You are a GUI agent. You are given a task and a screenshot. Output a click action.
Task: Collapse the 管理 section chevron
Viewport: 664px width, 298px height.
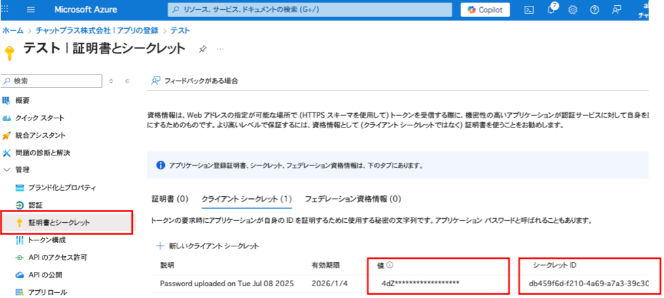tap(7, 170)
